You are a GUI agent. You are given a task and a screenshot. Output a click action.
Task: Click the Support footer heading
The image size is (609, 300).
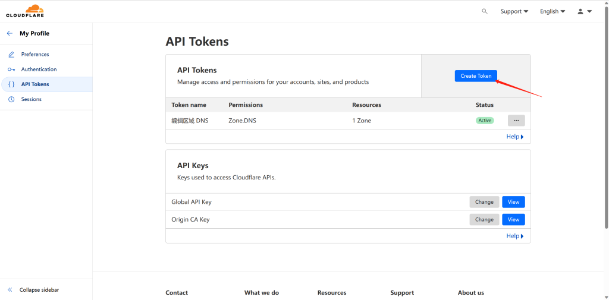click(x=402, y=293)
